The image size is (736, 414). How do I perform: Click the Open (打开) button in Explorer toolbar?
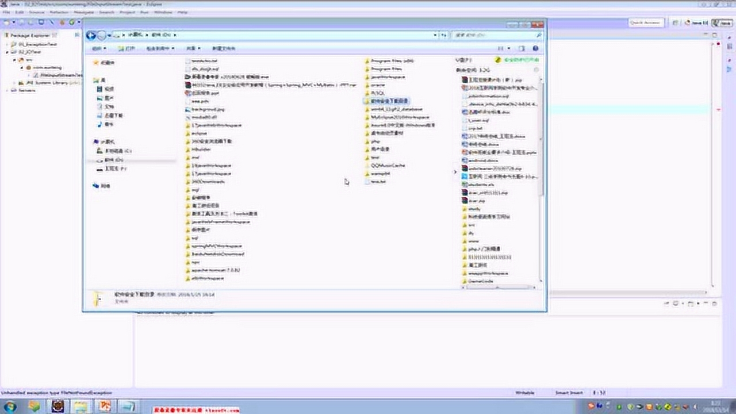coord(128,48)
